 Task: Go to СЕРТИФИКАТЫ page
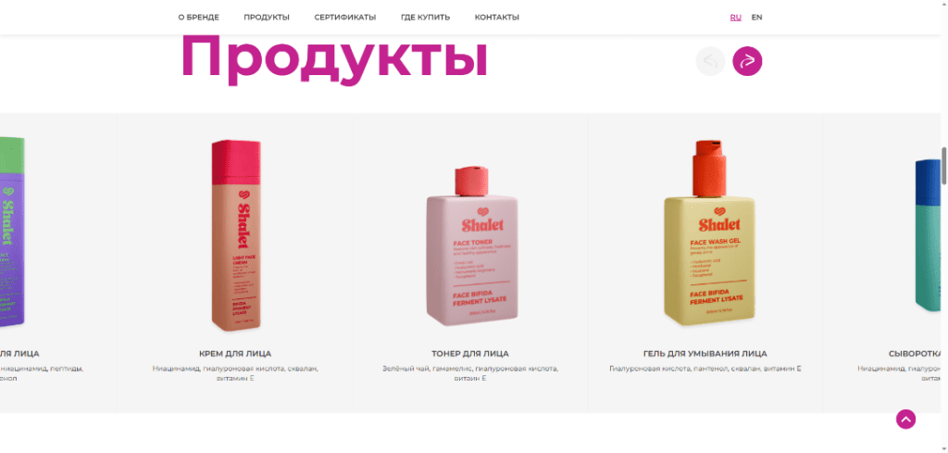point(345,18)
